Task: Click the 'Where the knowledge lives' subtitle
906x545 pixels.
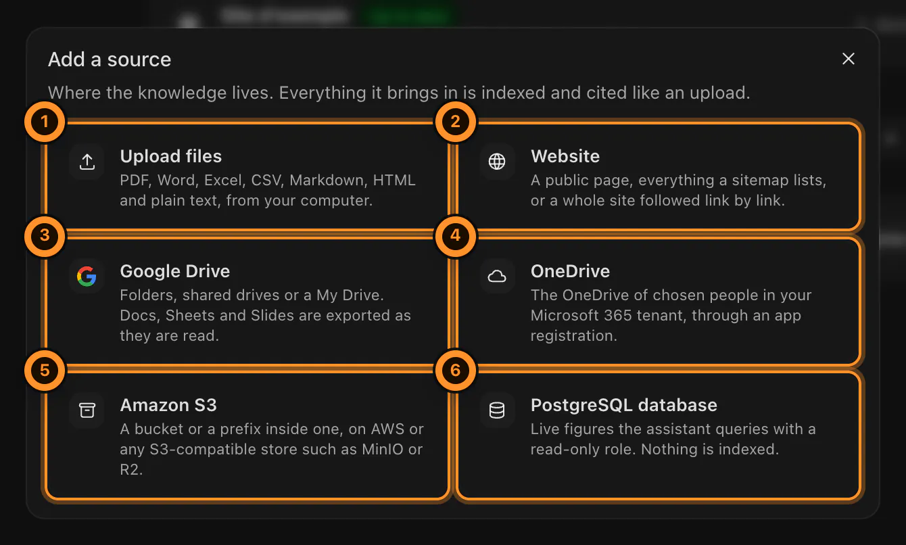Action: [399, 93]
